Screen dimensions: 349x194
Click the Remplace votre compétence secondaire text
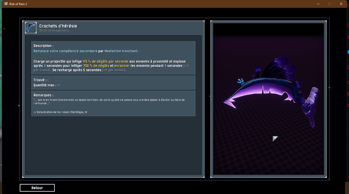click(x=65, y=51)
